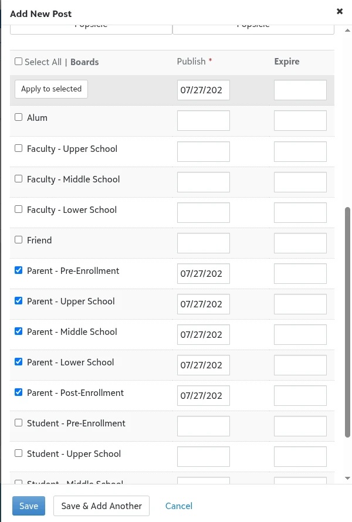Click Parent - Pre-Enrollment publish date field
The width and height of the screenshot is (352, 522).
tap(204, 274)
